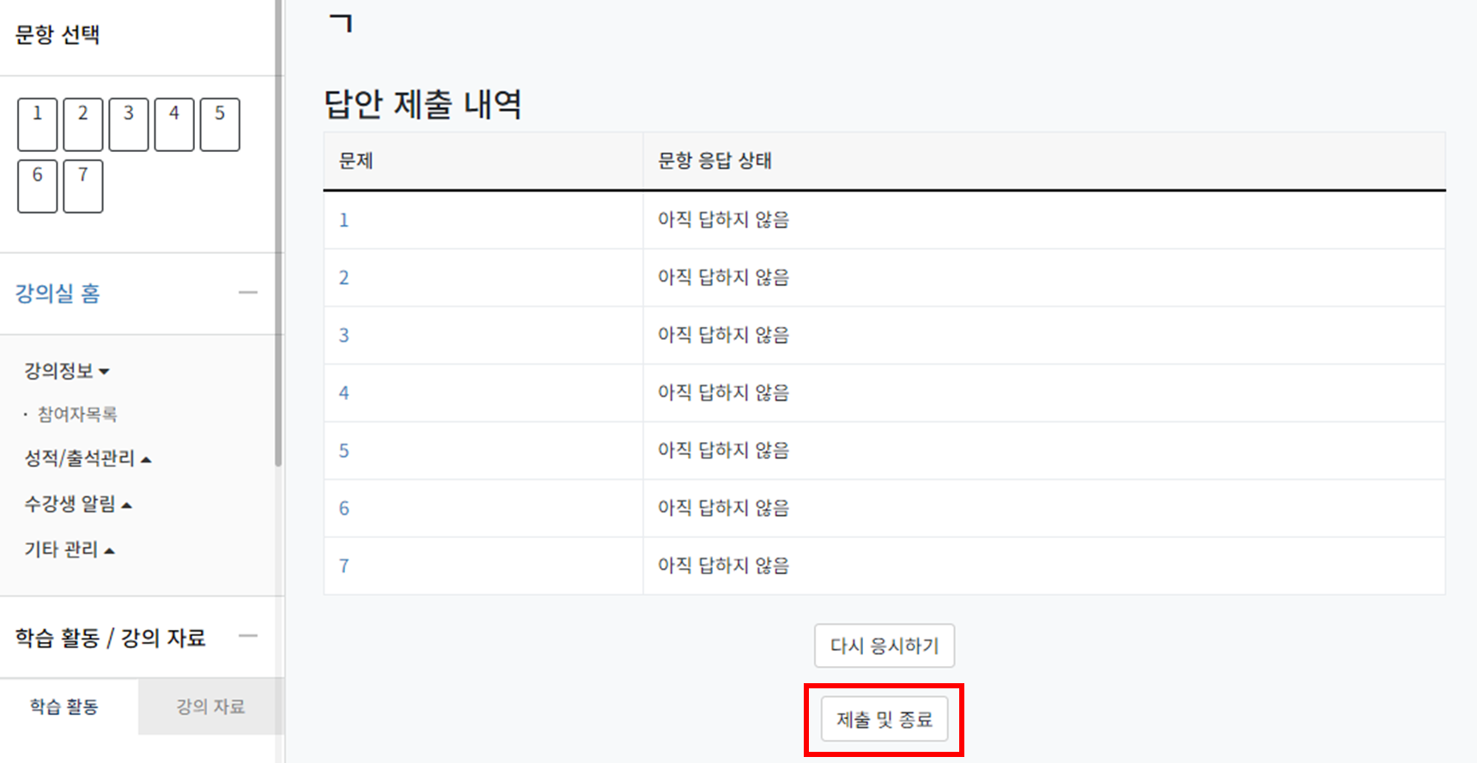Expand the 성적/출석관리 menu
1477x763 pixels.
point(88,458)
